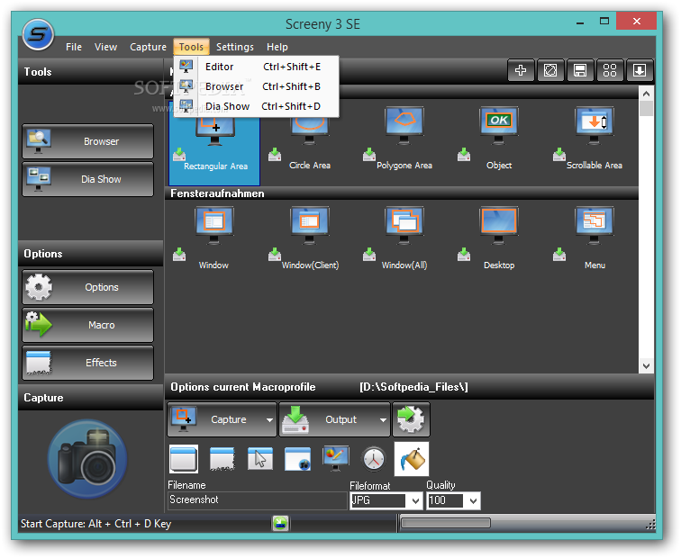Click the scroll down arrow of capture list
681x558 pixels.
tap(646, 365)
